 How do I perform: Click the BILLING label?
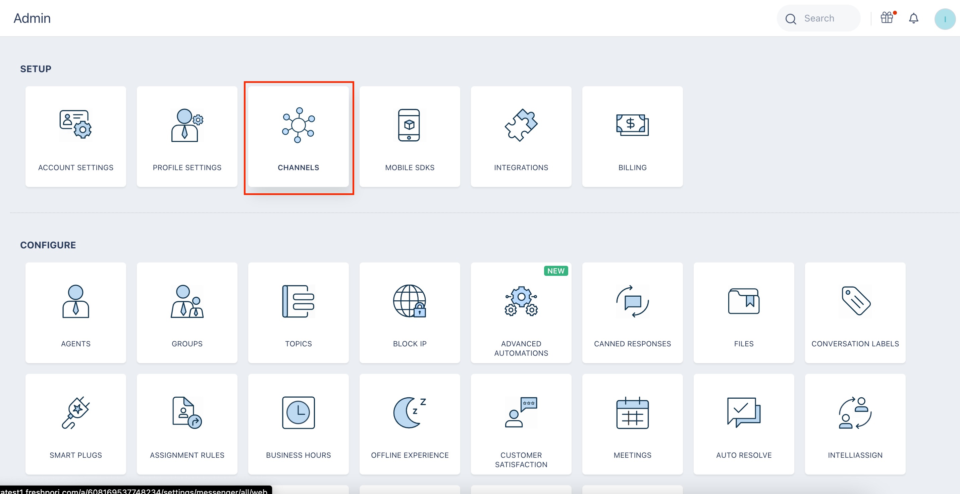pyautogui.click(x=632, y=168)
